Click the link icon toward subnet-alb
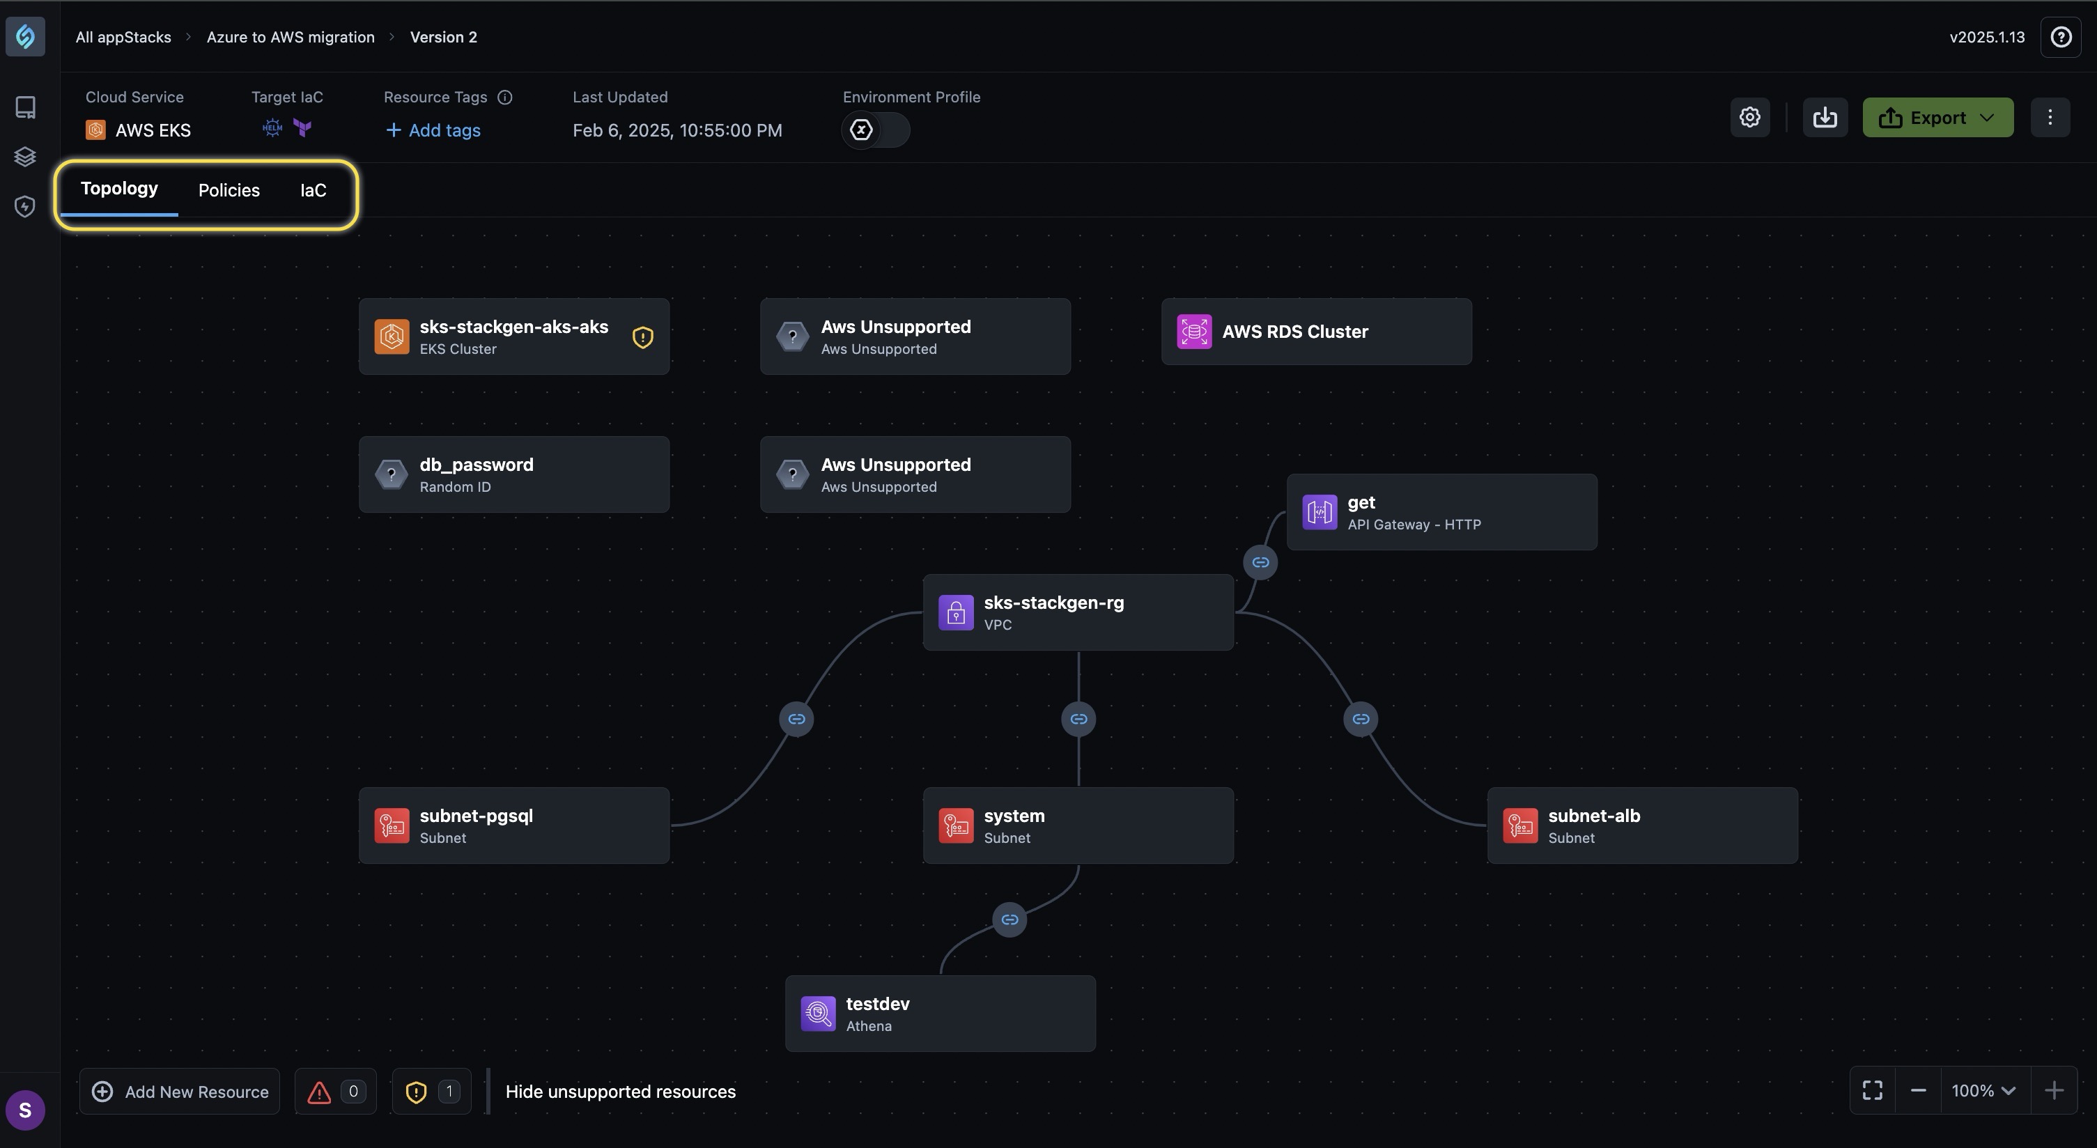This screenshot has height=1148, width=2097. point(1361,719)
